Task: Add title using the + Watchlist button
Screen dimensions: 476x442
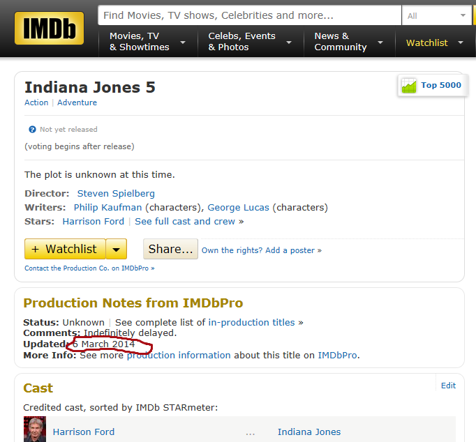Action: point(65,249)
